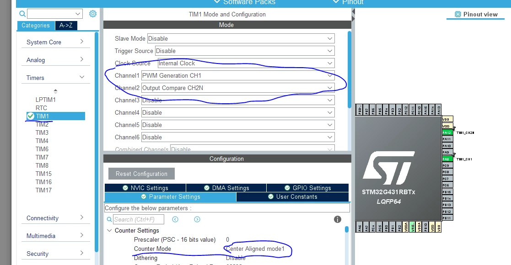Switch to the A->Z tab
The height and width of the screenshot is (265, 511).
click(x=66, y=26)
